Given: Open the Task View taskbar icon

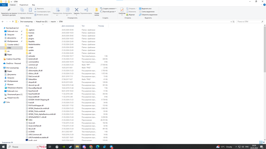Looking at the screenshot, I should coord(50,147).
